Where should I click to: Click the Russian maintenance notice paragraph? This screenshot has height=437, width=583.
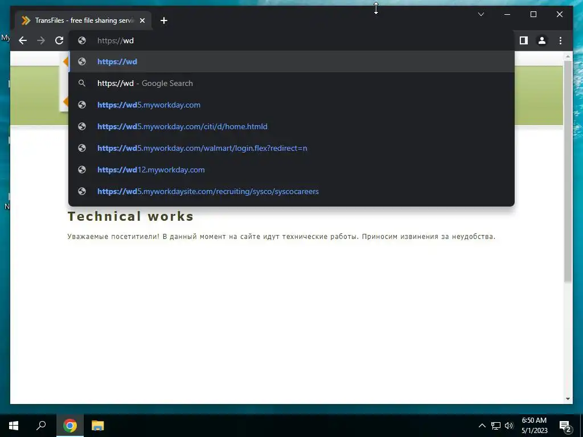[x=281, y=236]
